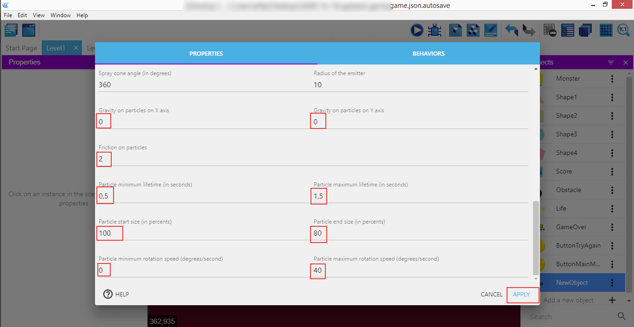Screen dimensions: 634x327
Task: Open three-dot menu for Monster object
Action: point(612,79)
